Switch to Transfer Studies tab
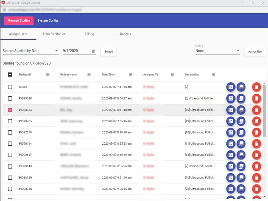 point(54,34)
